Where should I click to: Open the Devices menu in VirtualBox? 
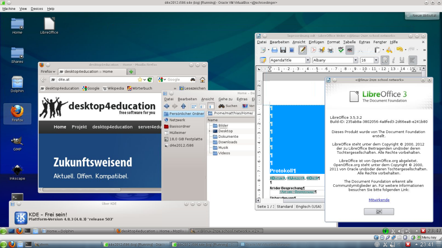tap(37, 9)
